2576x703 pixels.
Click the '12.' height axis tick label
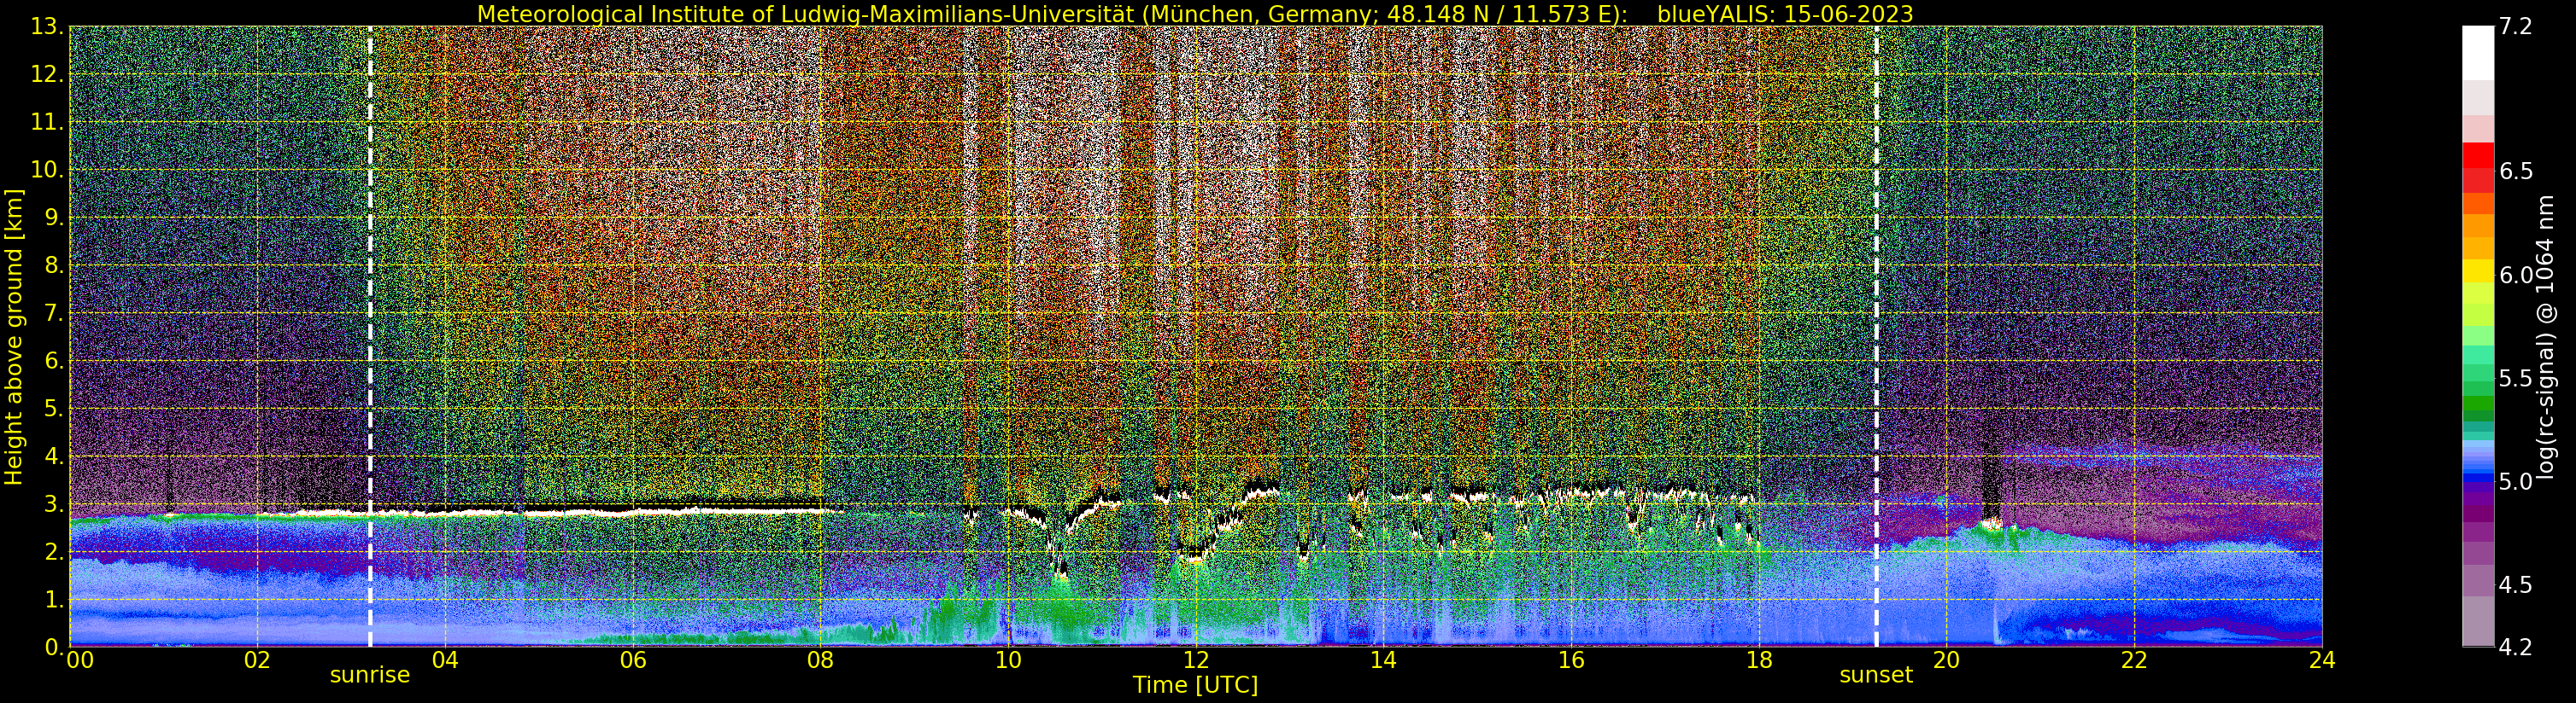48,75
